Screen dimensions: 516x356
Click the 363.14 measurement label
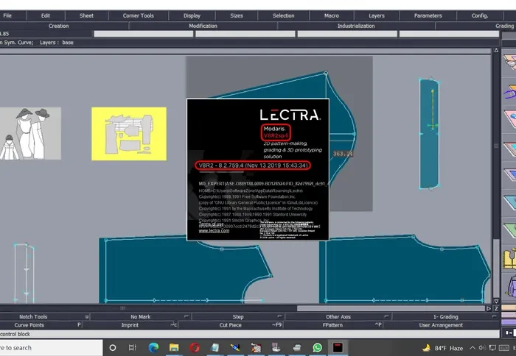(343, 154)
